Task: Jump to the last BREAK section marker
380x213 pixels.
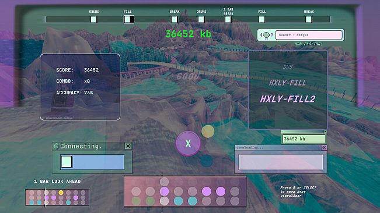Action: tap(309, 19)
